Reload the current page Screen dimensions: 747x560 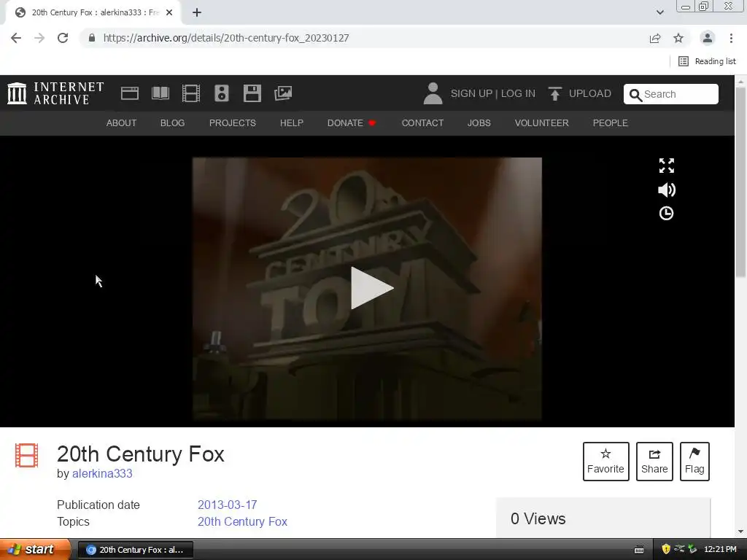63,38
